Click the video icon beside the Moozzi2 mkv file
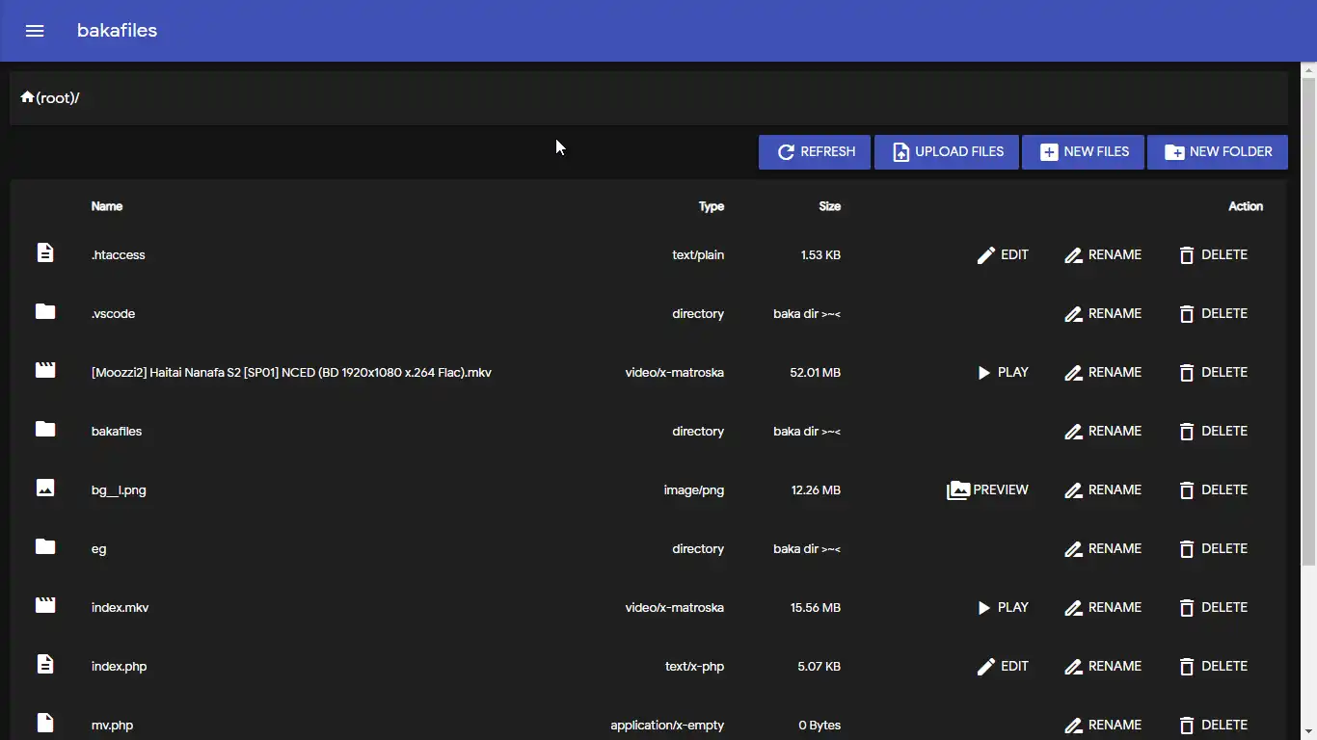 (45, 370)
